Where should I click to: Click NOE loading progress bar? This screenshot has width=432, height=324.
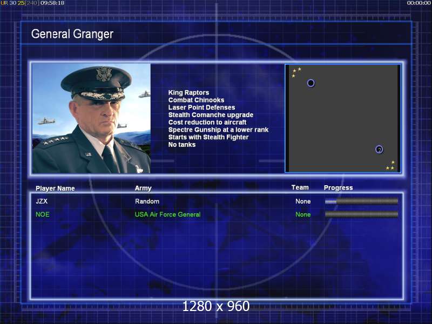tap(361, 214)
